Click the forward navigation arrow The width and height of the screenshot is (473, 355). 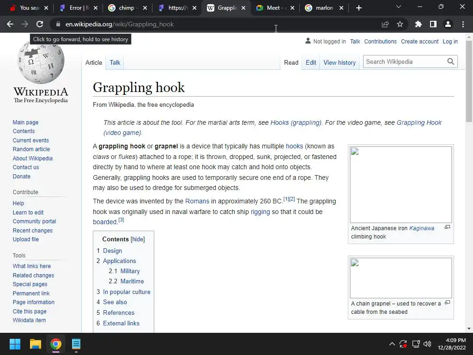(x=25, y=24)
